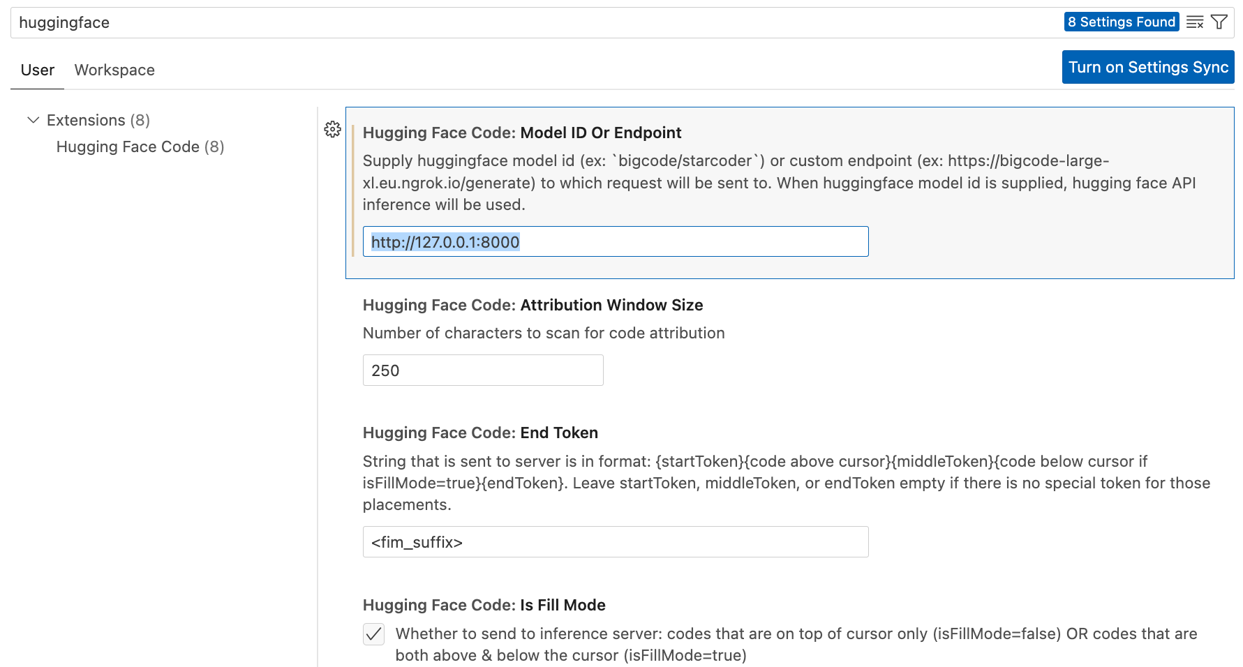Open the settings filter funnel icon

pos(1219,22)
